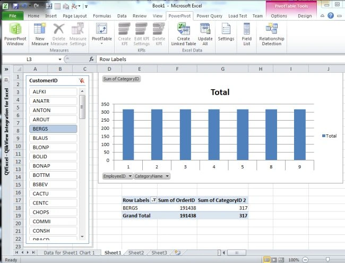Image resolution: width=345 pixels, height=263 pixels.
Task: Select CHOPS in CustomerID slicer
Action: [x=53, y=212]
